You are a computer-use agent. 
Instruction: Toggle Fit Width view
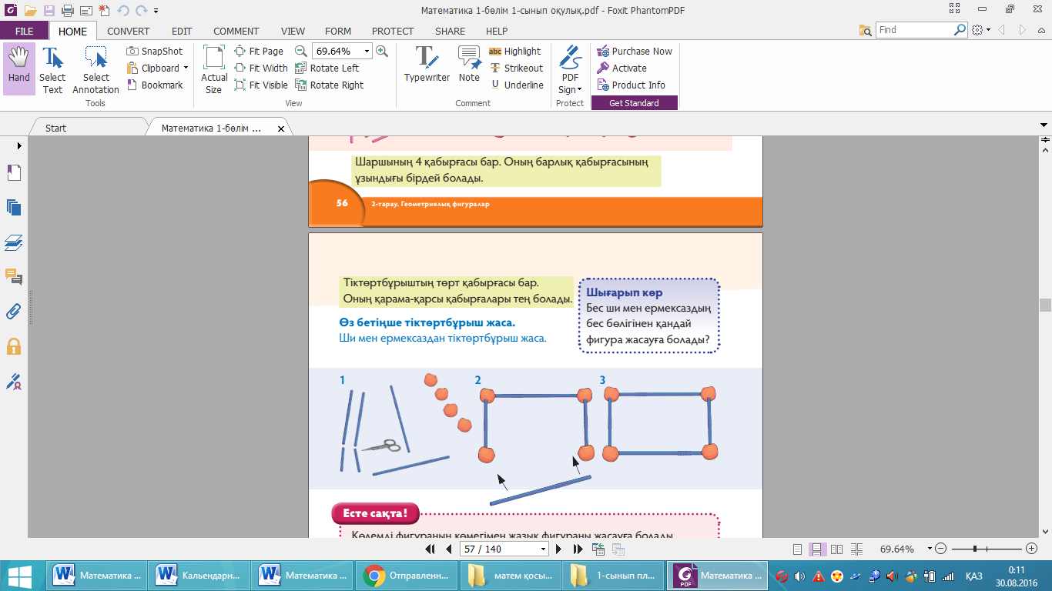(x=261, y=68)
